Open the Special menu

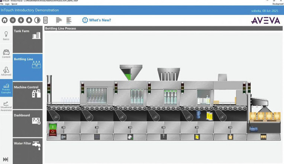click(x=14, y=4)
